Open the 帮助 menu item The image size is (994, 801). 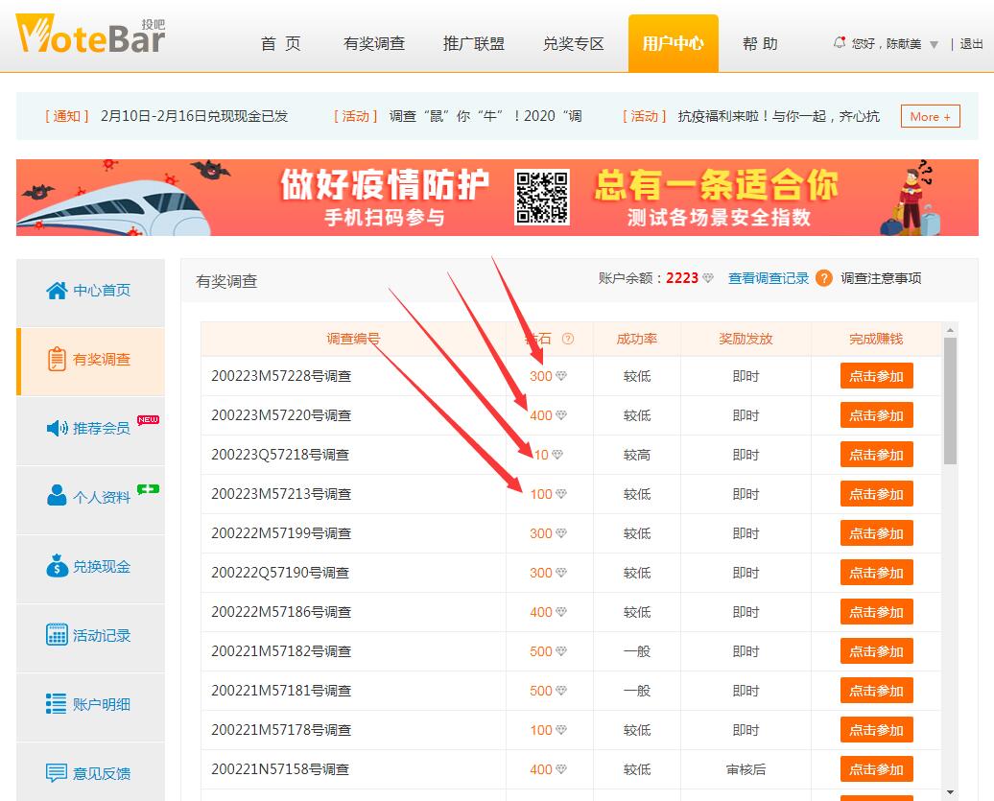click(759, 43)
